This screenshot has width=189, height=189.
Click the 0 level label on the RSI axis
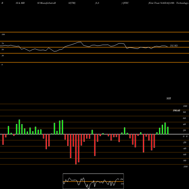click(2, 65)
